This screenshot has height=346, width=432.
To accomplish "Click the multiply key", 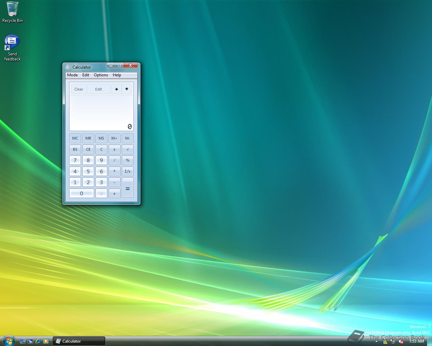I will click(114, 171).
